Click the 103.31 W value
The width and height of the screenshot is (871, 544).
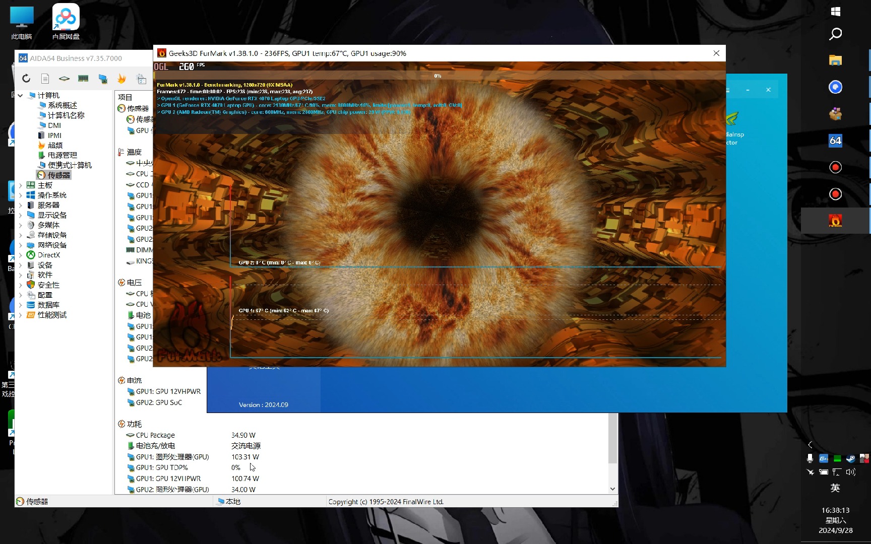pos(245,457)
